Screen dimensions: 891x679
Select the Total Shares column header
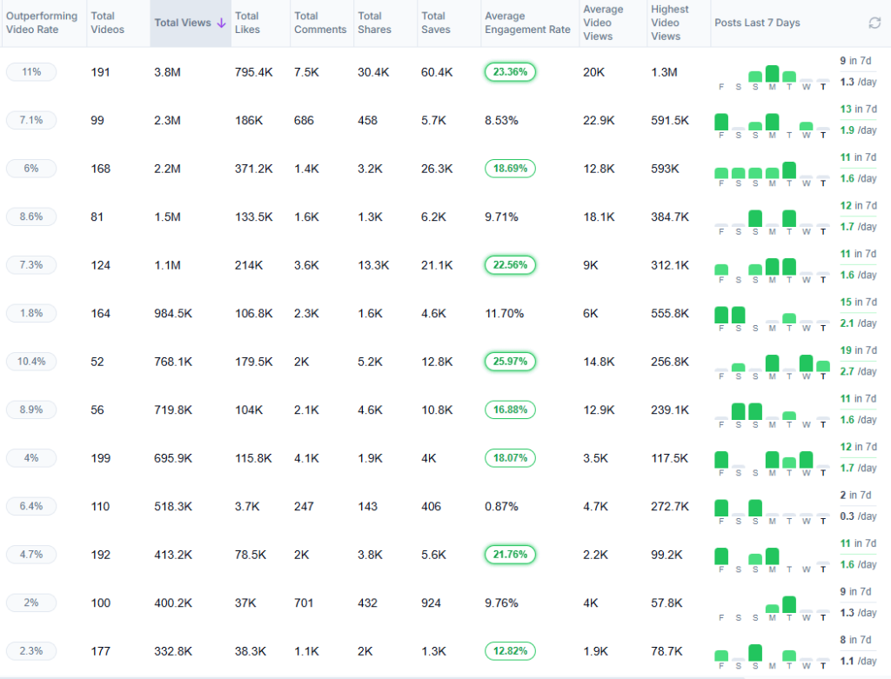coord(372,23)
